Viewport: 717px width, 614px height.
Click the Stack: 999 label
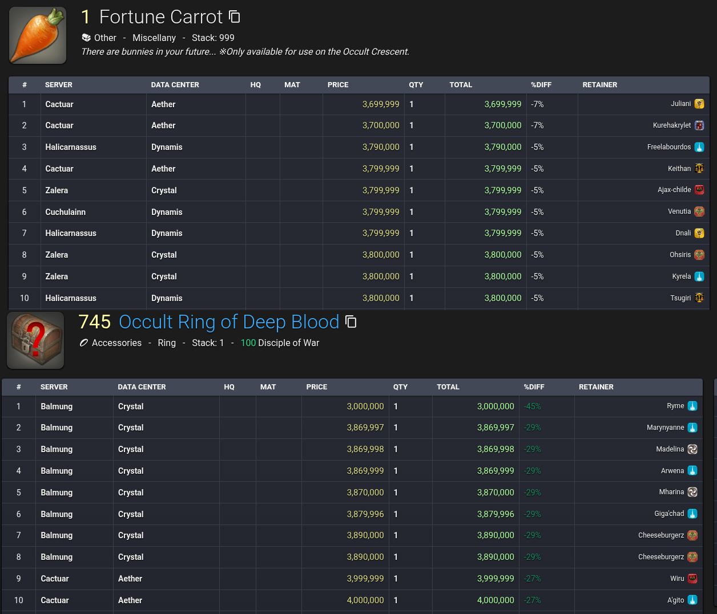(213, 38)
